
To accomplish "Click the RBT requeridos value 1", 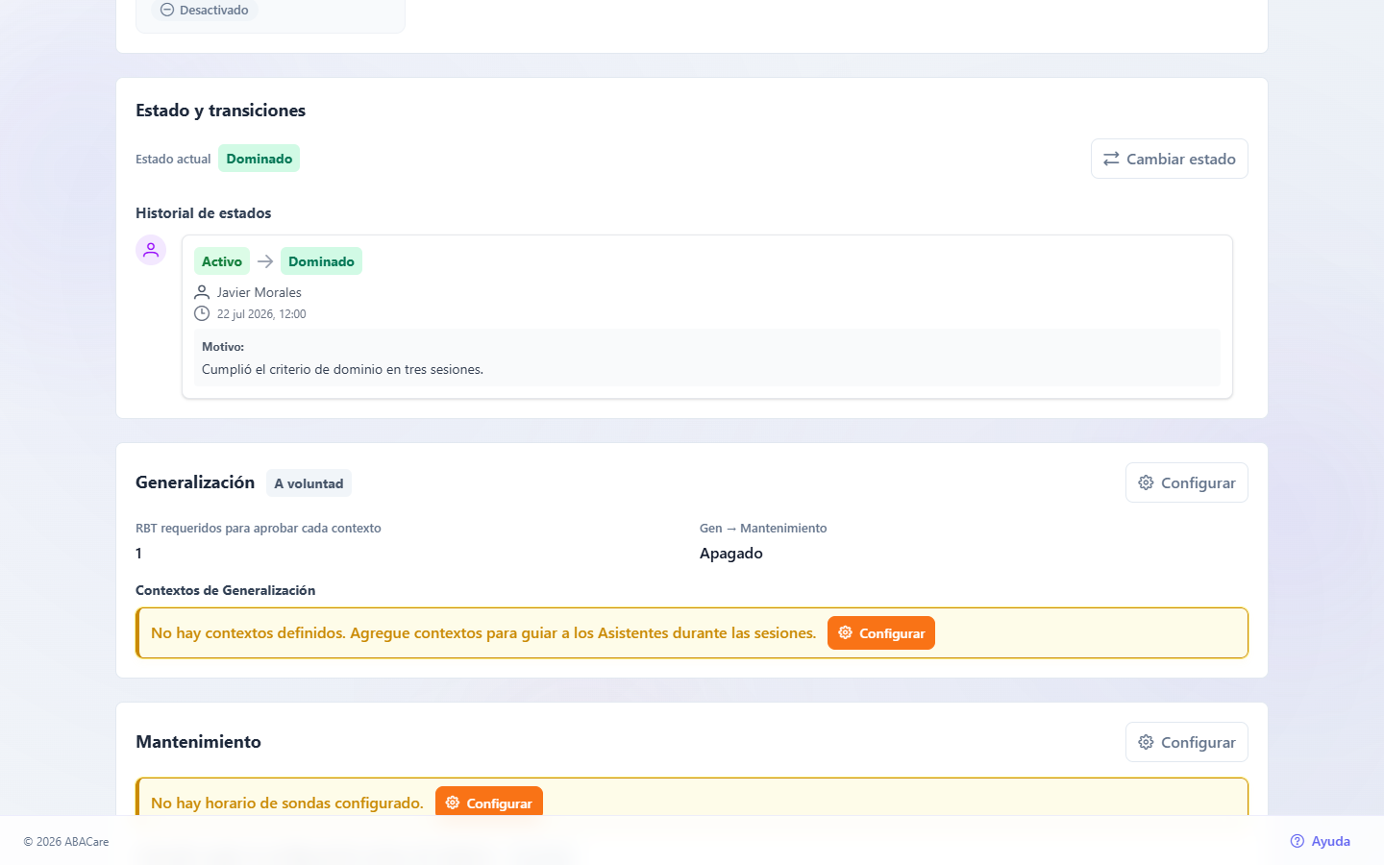I will point(138,554).
